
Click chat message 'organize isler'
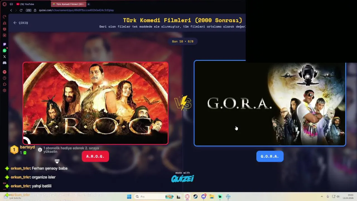(44, 177)
